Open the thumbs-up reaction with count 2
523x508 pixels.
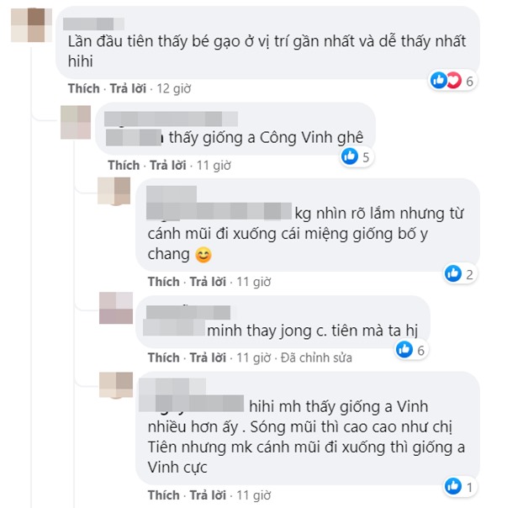(460, 274)
